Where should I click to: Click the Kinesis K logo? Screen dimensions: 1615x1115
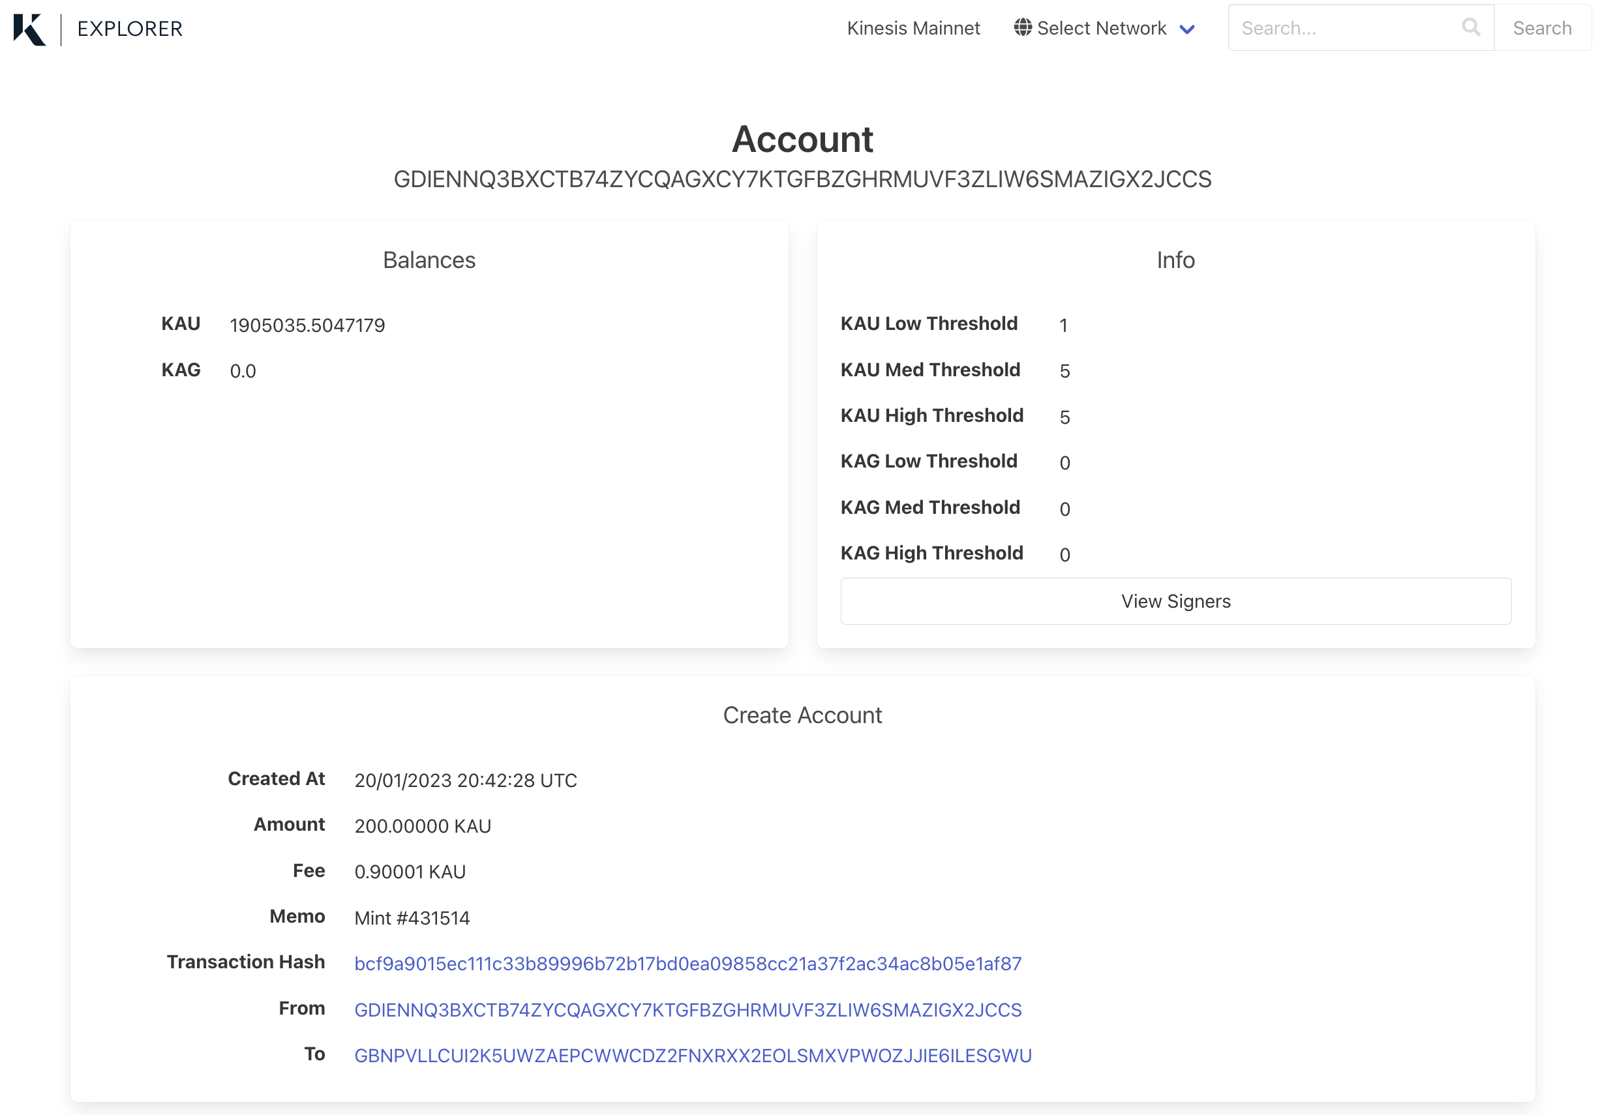[x=29, y=29]
